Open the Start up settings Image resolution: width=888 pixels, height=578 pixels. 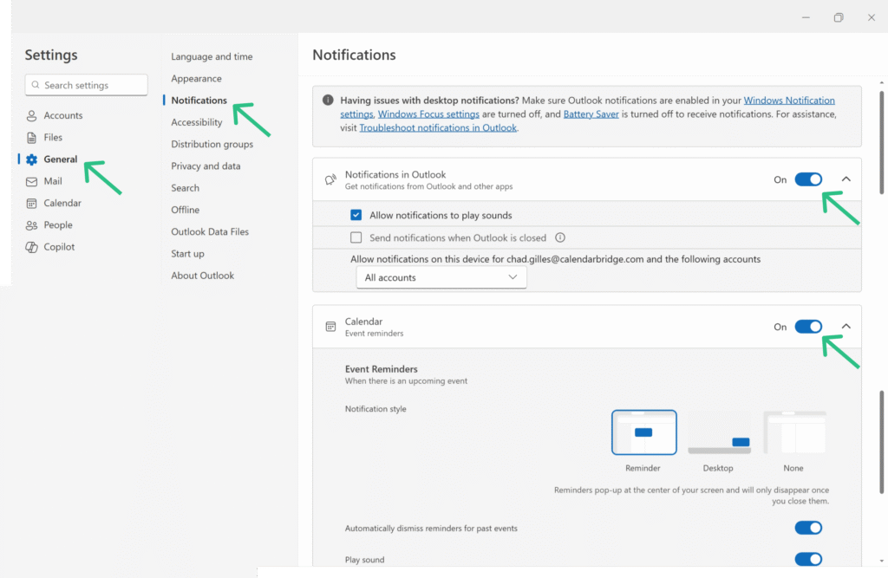tap(187, 254)
